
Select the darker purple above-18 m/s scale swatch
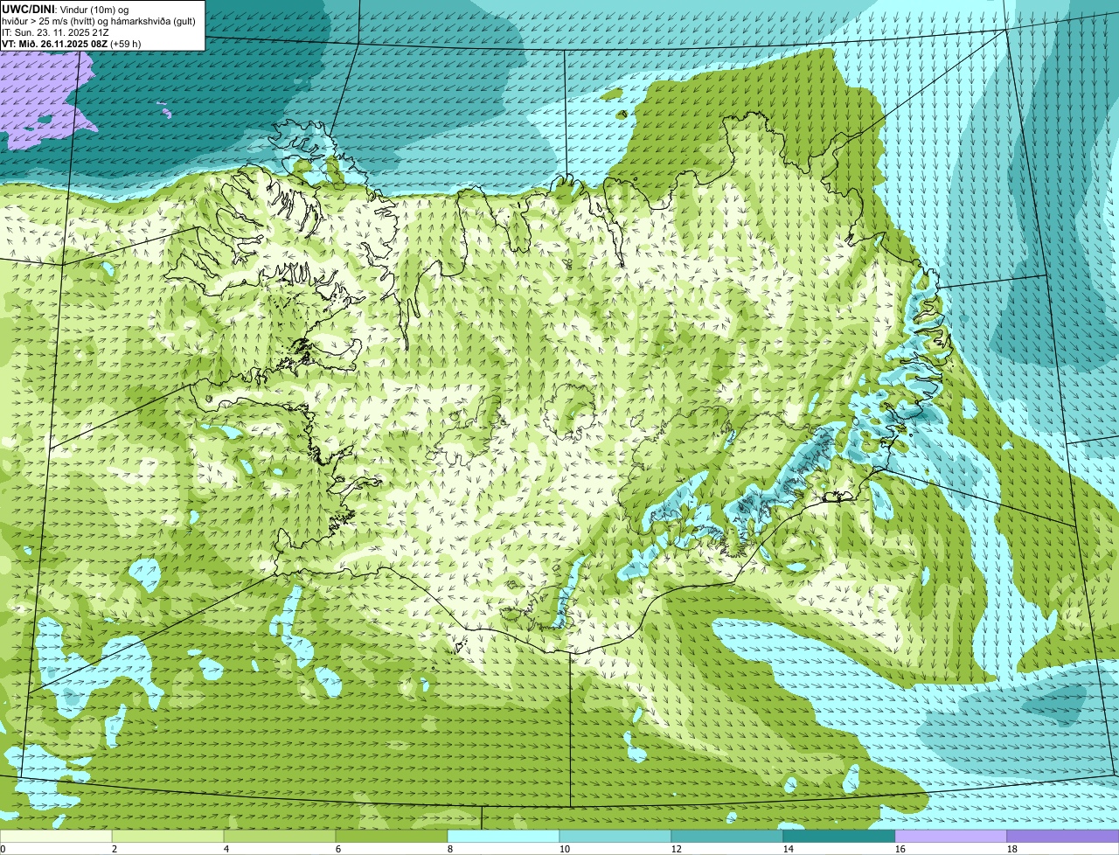click(1063, 837)
